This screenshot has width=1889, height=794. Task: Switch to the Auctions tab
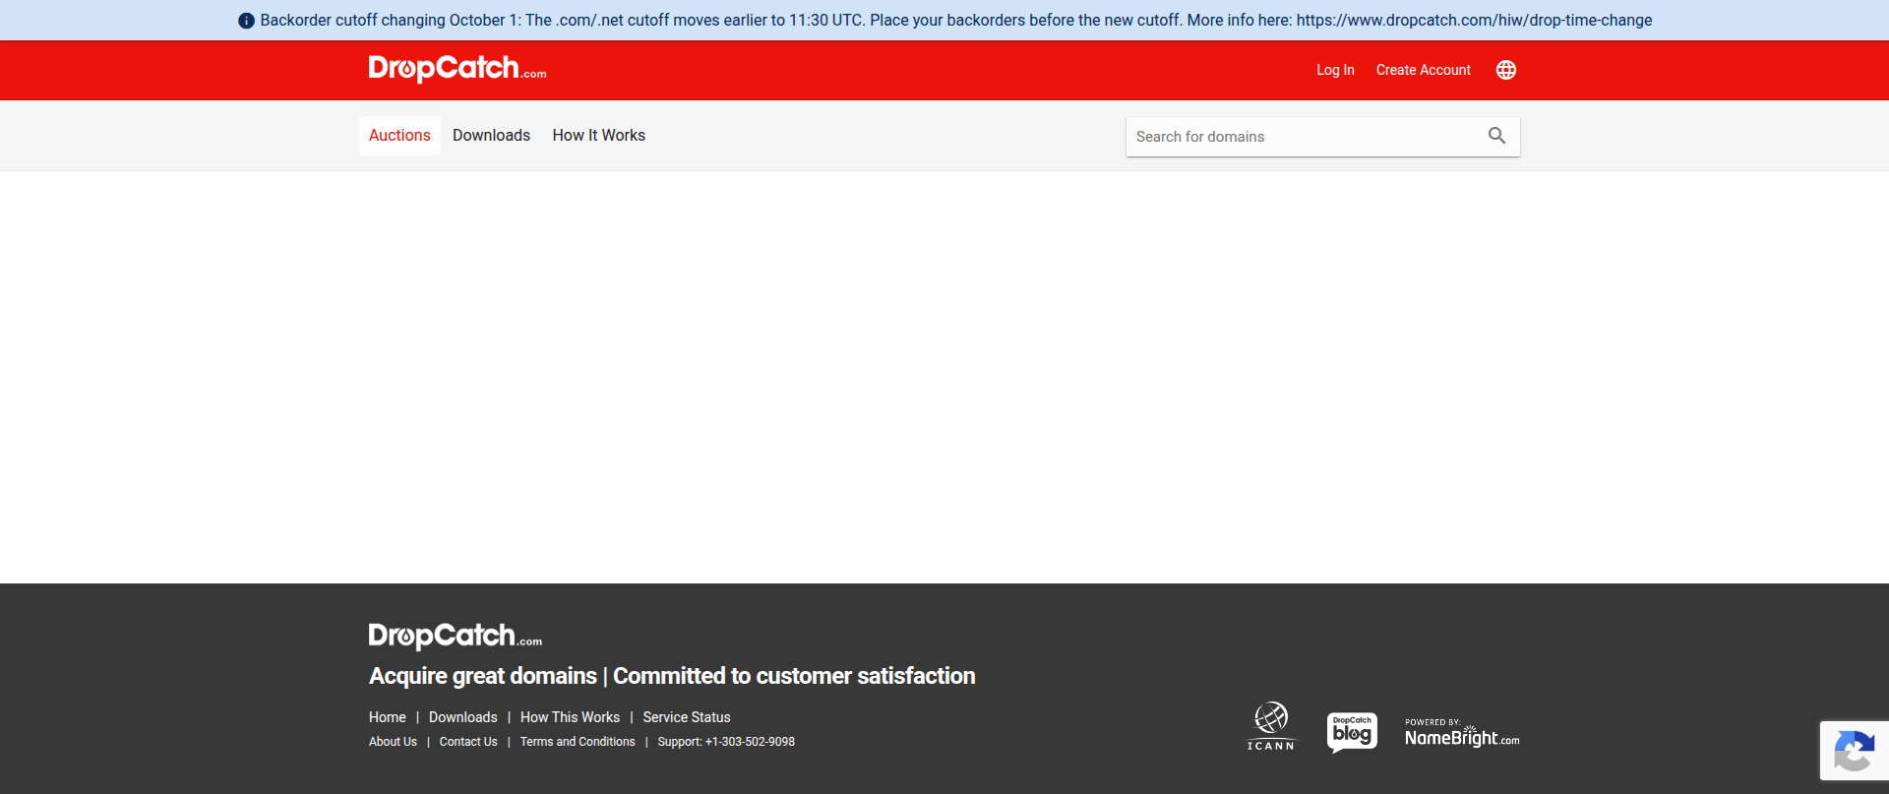pos(399,136)
